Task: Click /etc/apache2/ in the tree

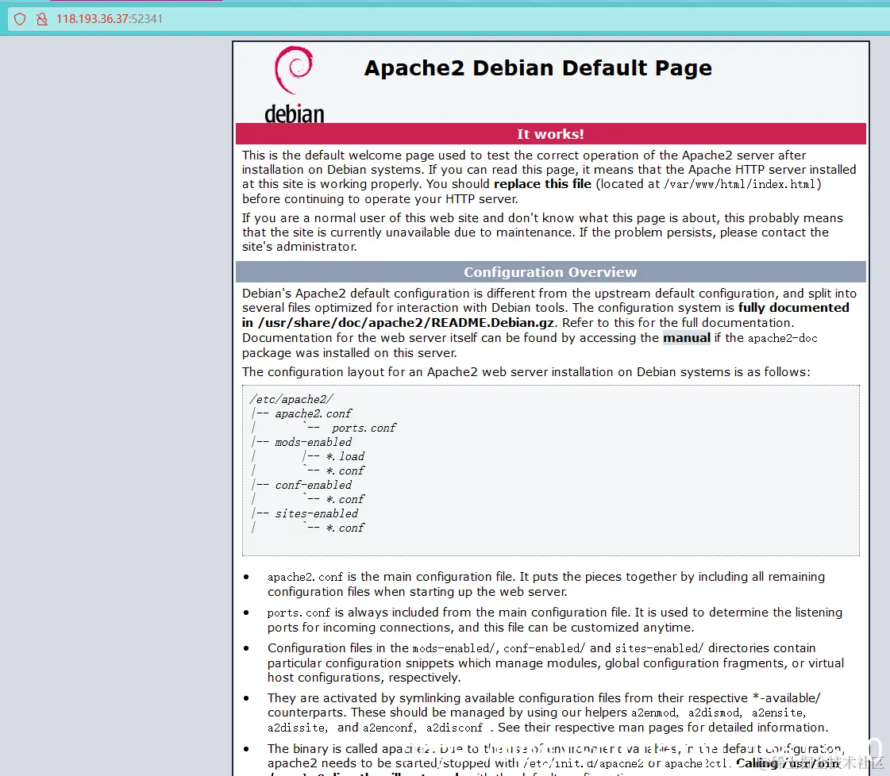Action: click(x=291, y=399)
